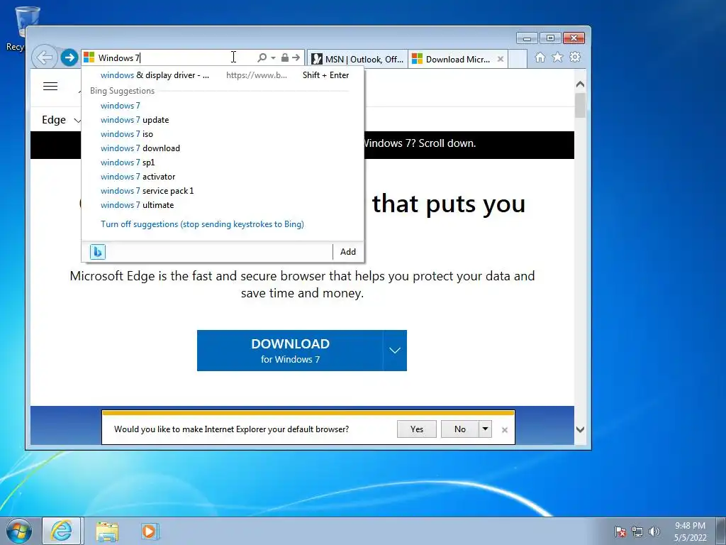The height and width of the screenshot is (545, 726).
Task: Maximize the Internet Explorer window
Action: tap(550, 38)
